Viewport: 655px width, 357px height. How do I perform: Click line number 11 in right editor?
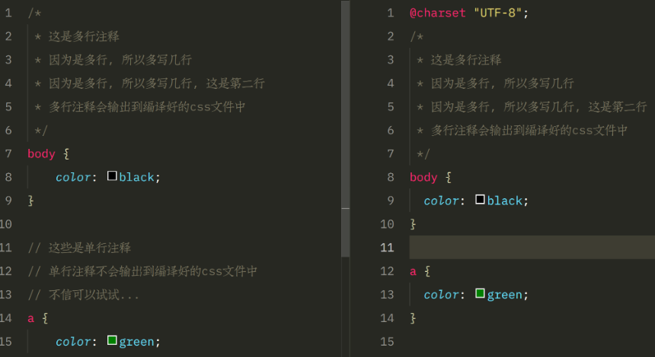387,248
